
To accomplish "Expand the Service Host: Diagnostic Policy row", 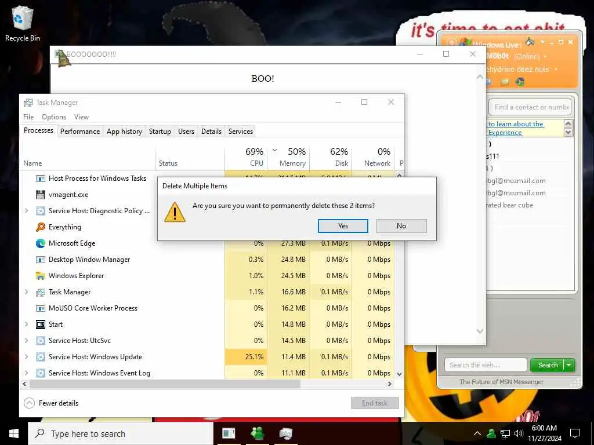I will point(26,211).
